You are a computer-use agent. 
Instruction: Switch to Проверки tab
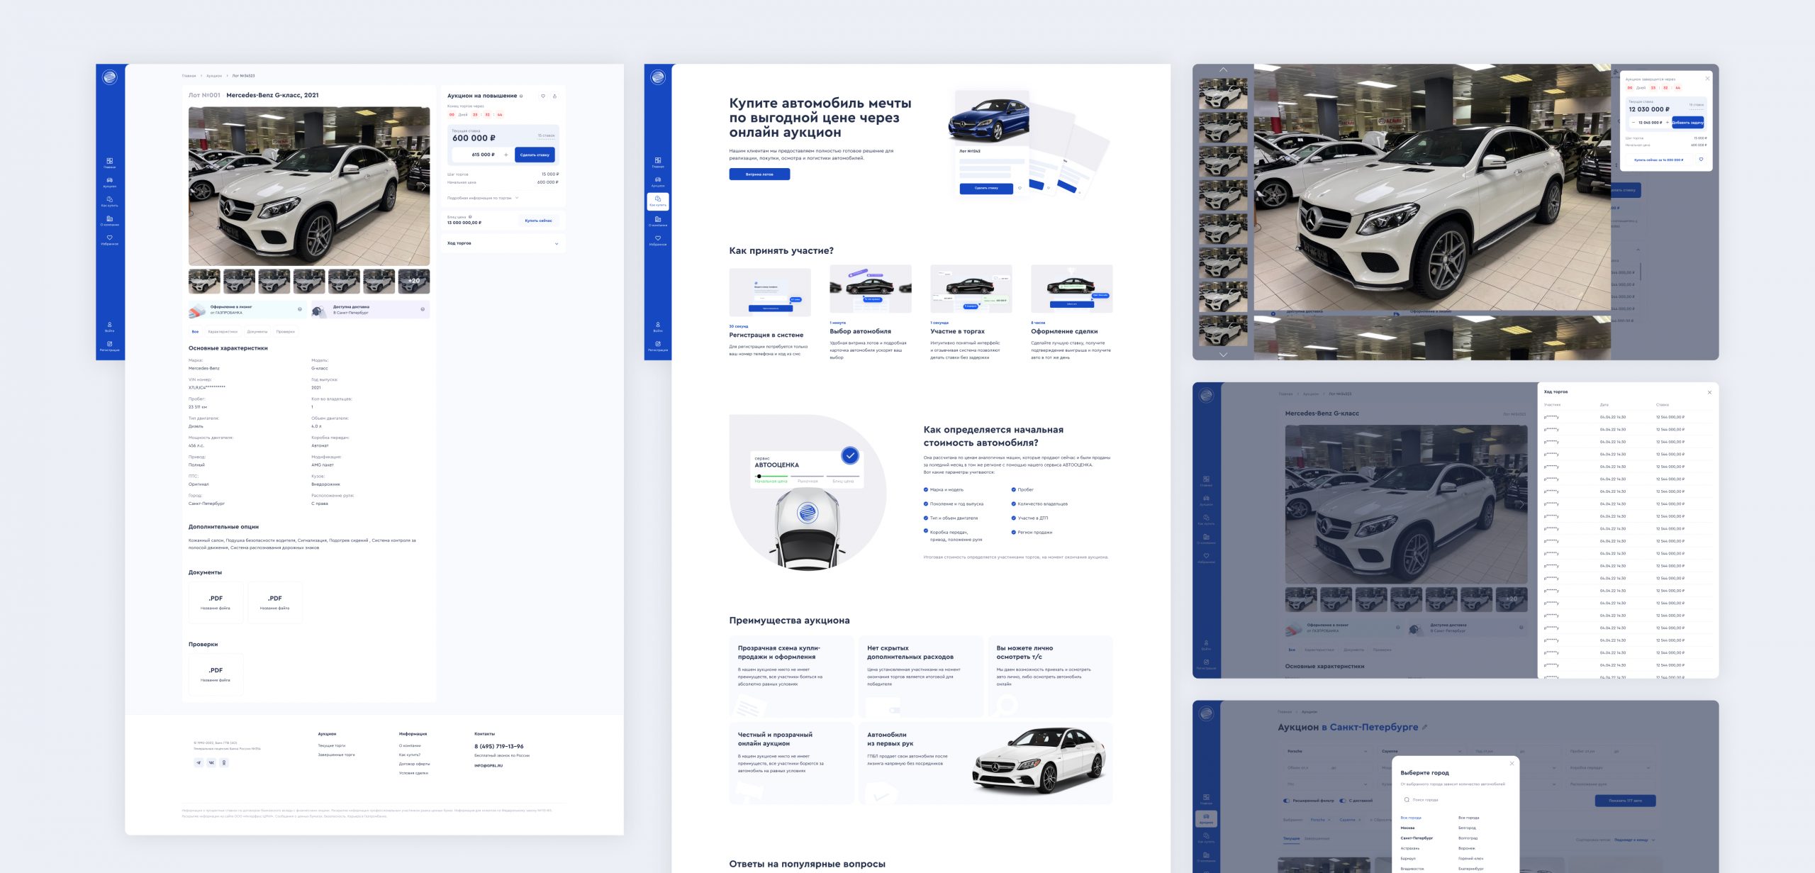tap(286, 331)
